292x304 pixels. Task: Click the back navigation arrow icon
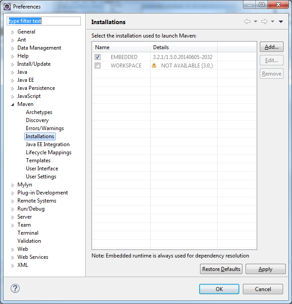pos(247,21)
